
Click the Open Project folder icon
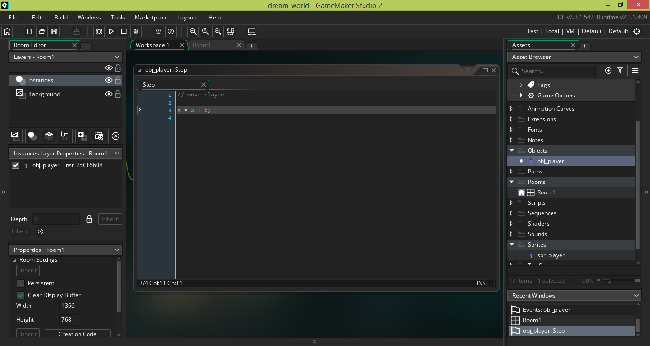pyautogui.click(x=42, y=31)
